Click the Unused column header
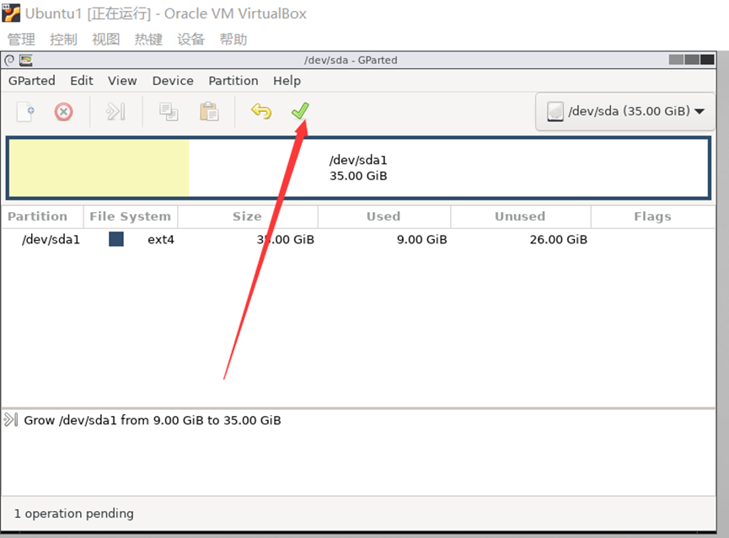 click(x=520, y=216)
